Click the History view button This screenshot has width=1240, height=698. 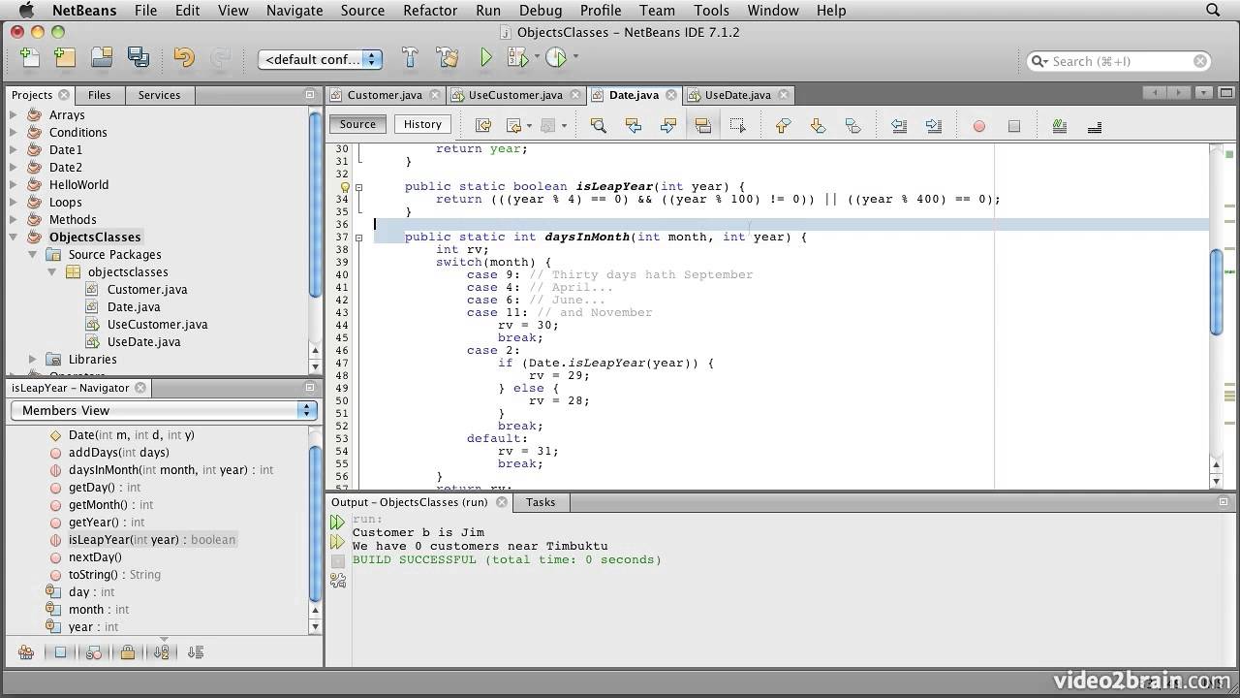(x=422, y=124)
